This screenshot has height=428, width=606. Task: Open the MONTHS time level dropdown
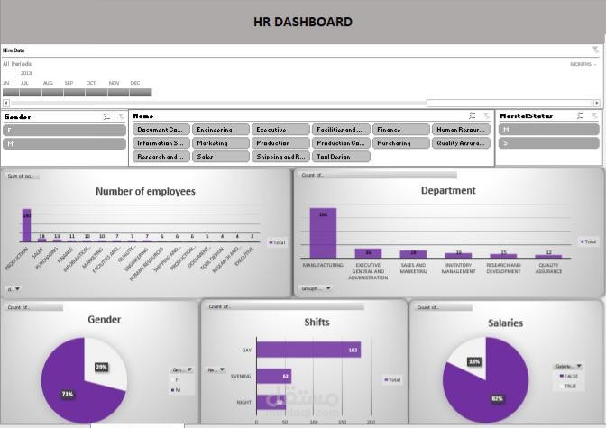(583, 64)
